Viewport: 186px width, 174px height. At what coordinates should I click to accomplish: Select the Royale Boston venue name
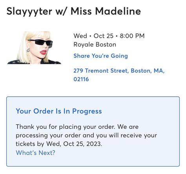point(95,44)
